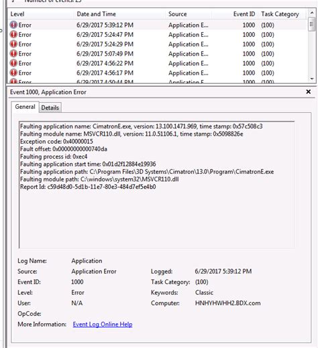Click the red error icon of the 5:07:49 PM row

[13, 54]
